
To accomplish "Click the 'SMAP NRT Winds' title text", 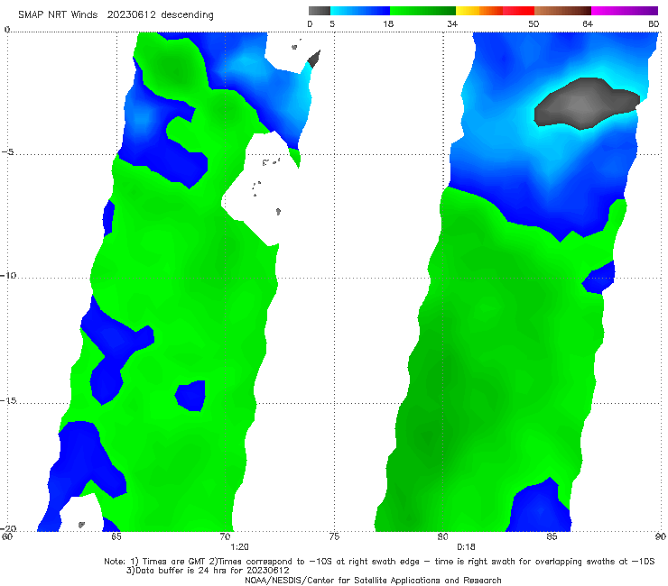I will pyautogui.click(x=58, y=15).
